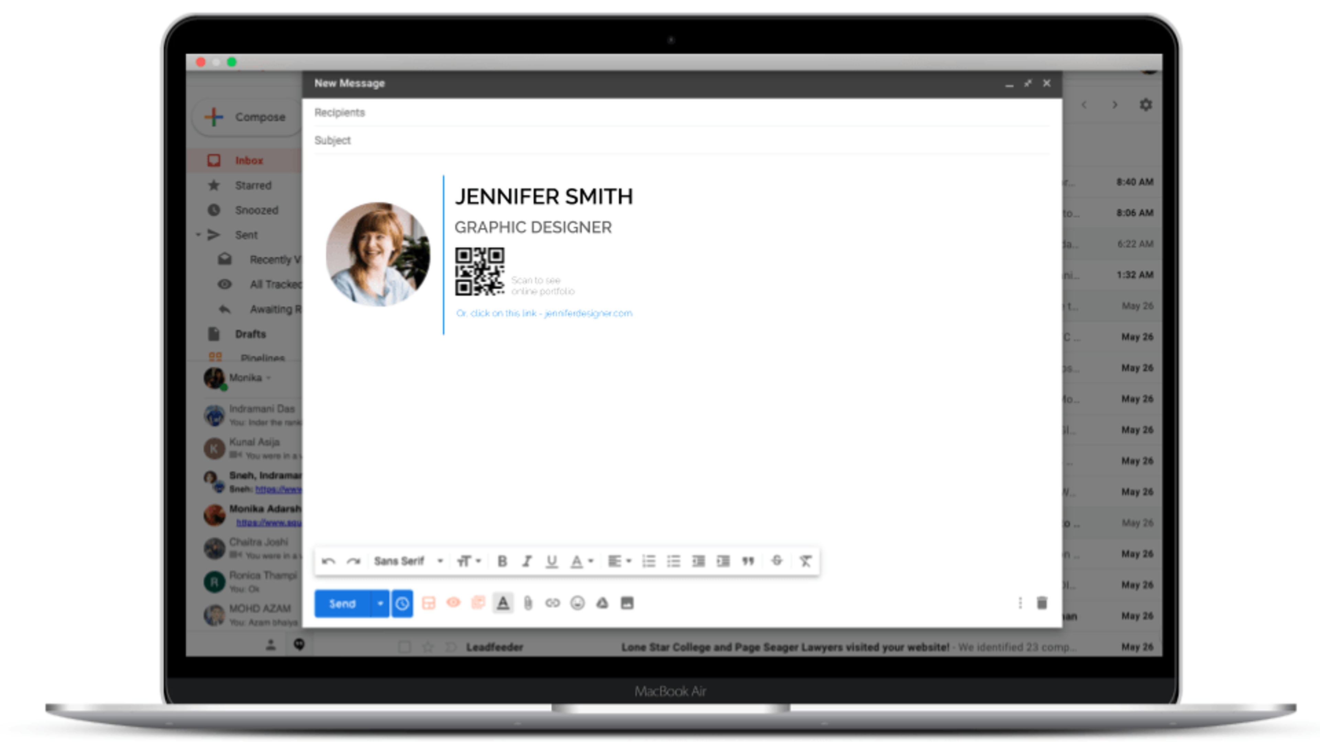Undo the last edit in compose toolbar
Screen dimensions: 1320x742
(329, 561)
